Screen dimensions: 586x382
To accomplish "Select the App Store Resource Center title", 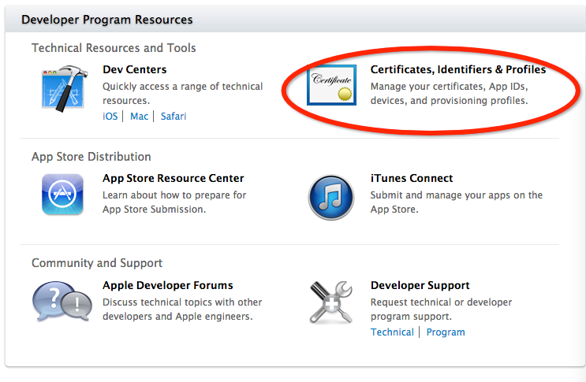I will coord(174,178).
